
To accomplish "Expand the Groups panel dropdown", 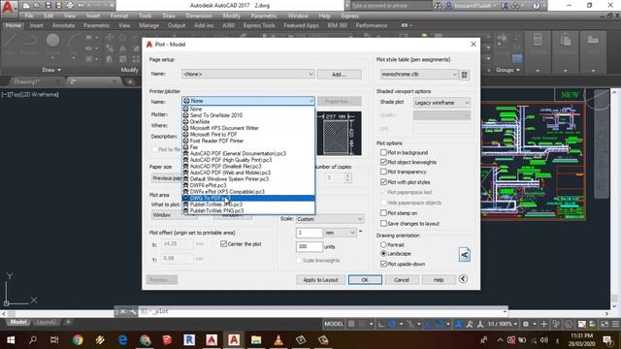I will coord(508,70).
